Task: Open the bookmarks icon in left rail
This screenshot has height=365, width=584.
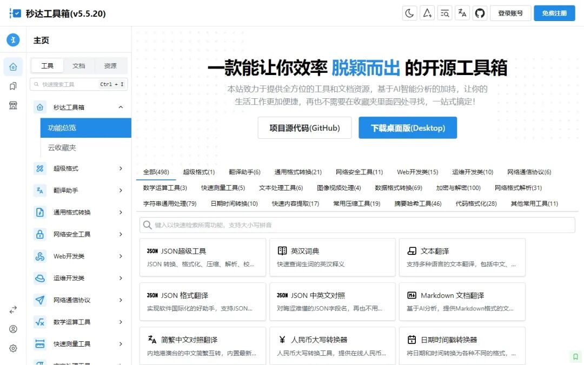Action: 13,86
